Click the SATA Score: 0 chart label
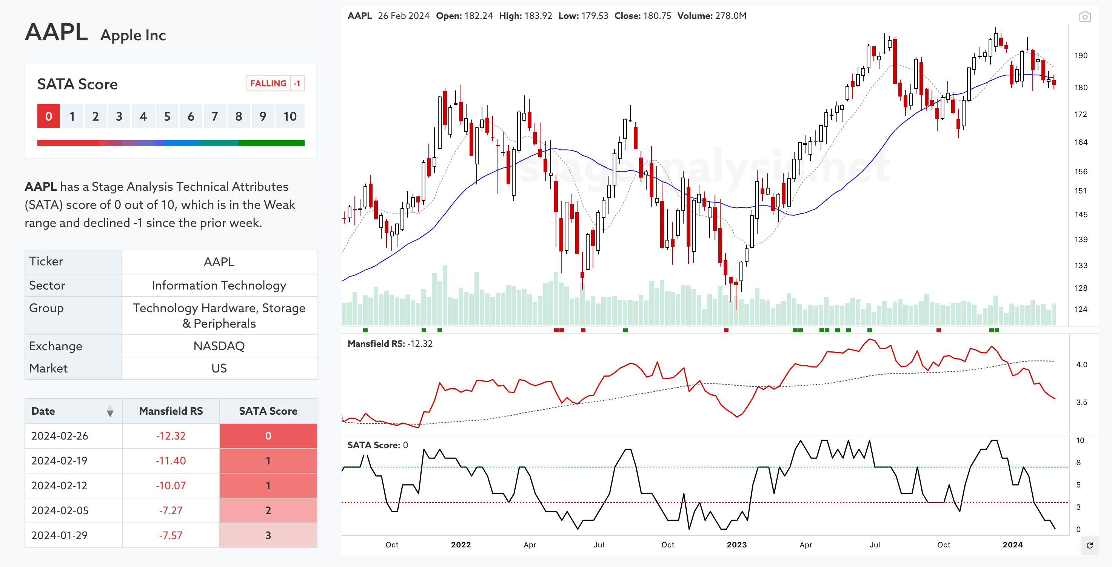The height and width of the screenshot is (567, 1112). pos(378,445)
